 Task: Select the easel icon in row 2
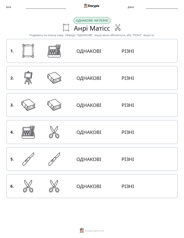pos(28,78)
